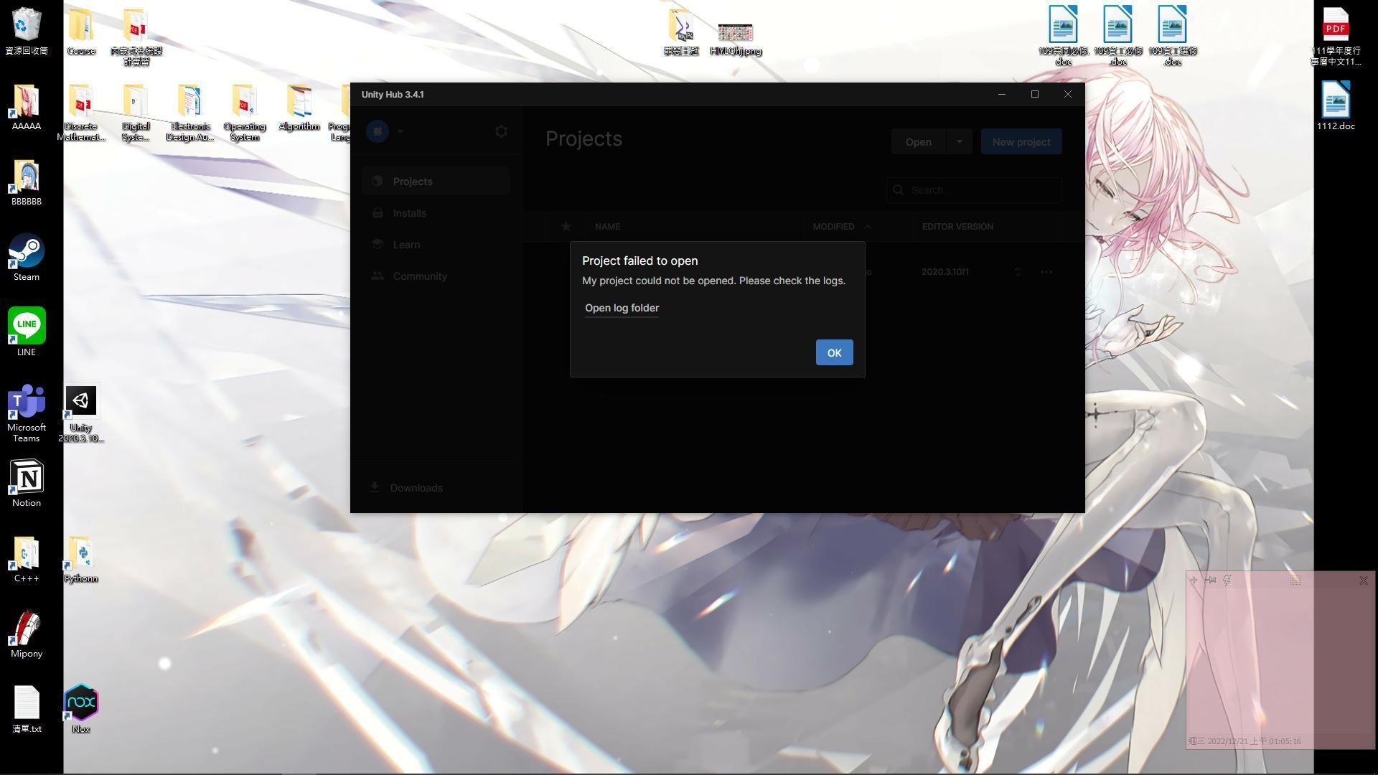Launch the Nox emulator icon
1378x775 pixels.
point(80,703)
